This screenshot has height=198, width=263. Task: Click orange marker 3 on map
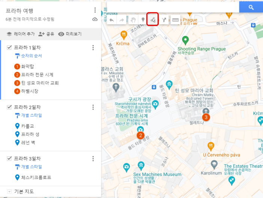point(206,117)
